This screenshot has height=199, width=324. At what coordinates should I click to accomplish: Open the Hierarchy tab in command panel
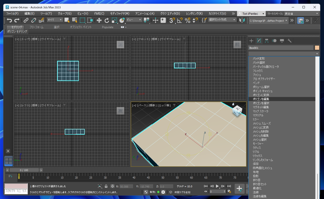coord(266,41)
